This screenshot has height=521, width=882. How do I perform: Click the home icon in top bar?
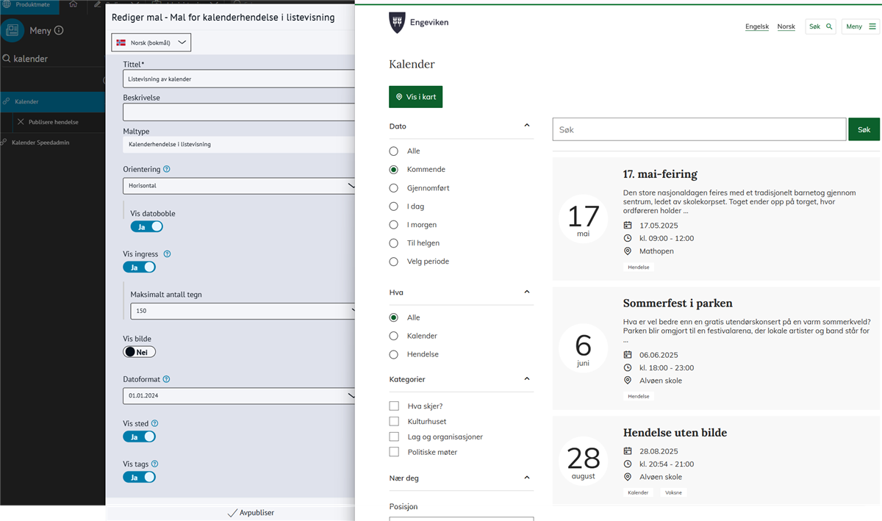tap(73, 4)
